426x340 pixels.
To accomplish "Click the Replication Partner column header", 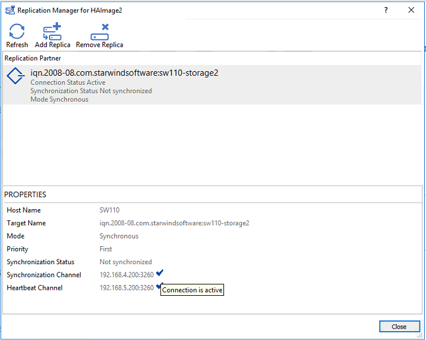I will (33, 58).
